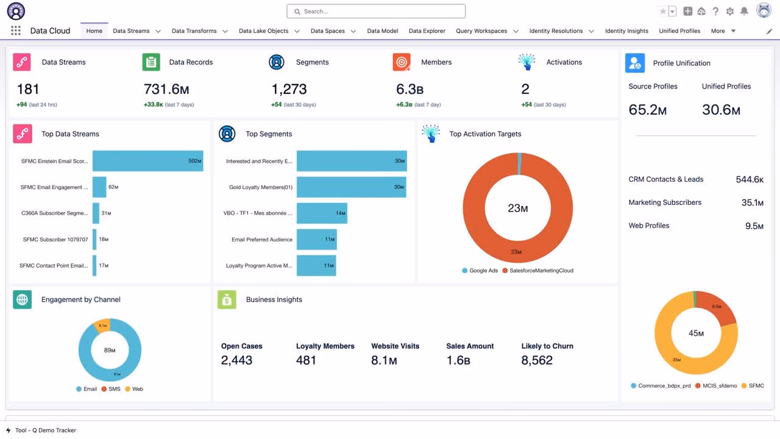Click the Marketing Subscribers label
This screenshot has height=439, width=780.
click(x=665, y=202)
